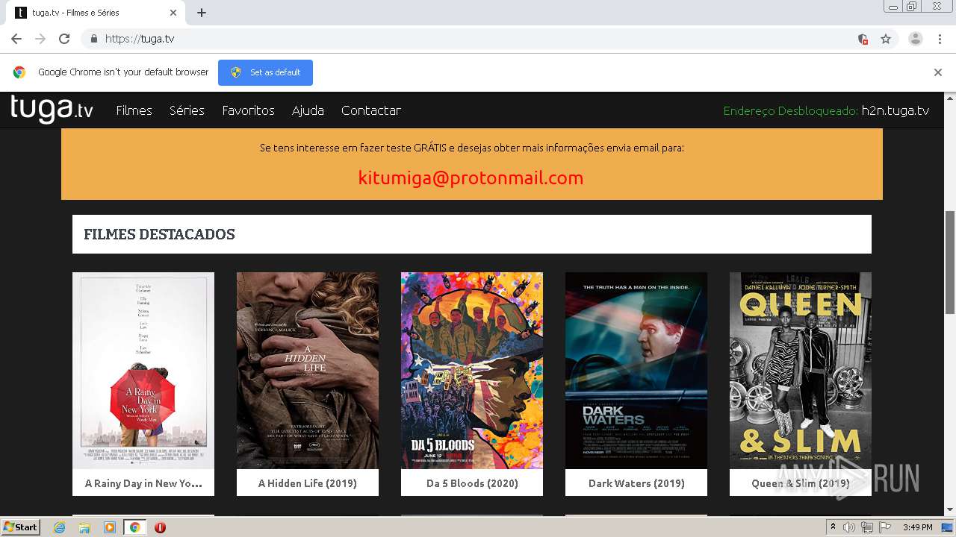Open the Action Center flag icon

point(885,527)
